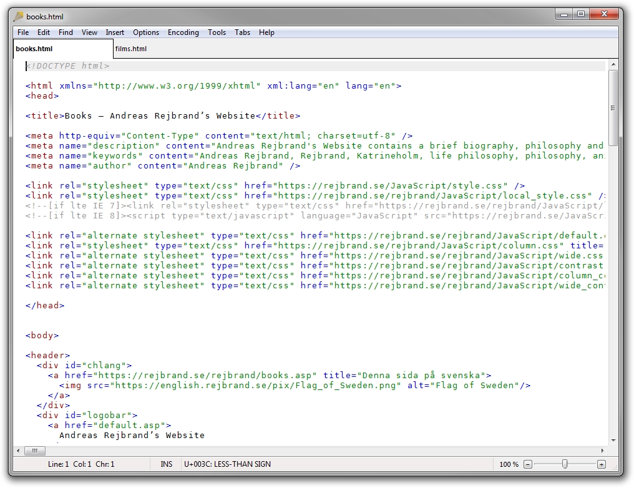Click the vertical scrollbar down arrow

click(613, 441)
